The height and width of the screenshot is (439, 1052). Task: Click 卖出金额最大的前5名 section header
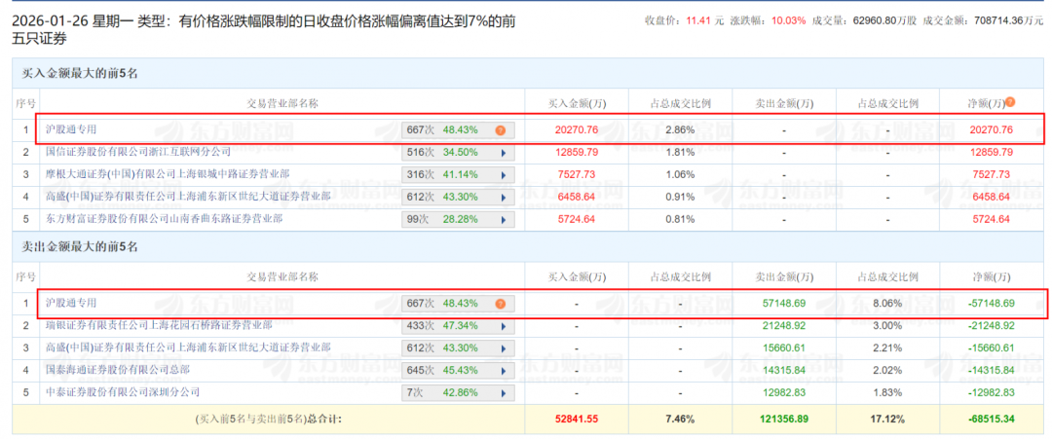click(x=80, y=247)
